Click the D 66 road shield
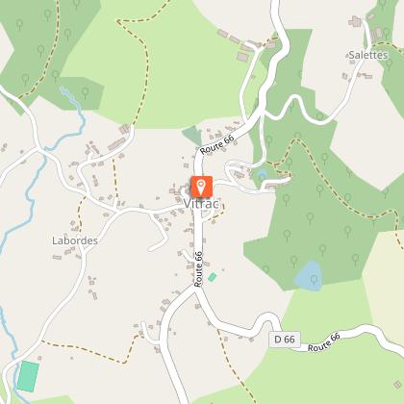404x404 pixels. 285,340
